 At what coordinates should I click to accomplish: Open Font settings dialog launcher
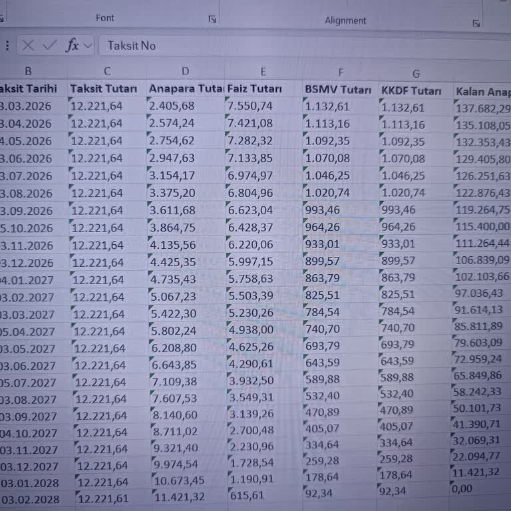tap(212, 19)
